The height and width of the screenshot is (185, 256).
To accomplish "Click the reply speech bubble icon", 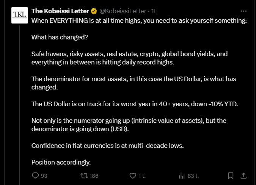I will point(35,176).
